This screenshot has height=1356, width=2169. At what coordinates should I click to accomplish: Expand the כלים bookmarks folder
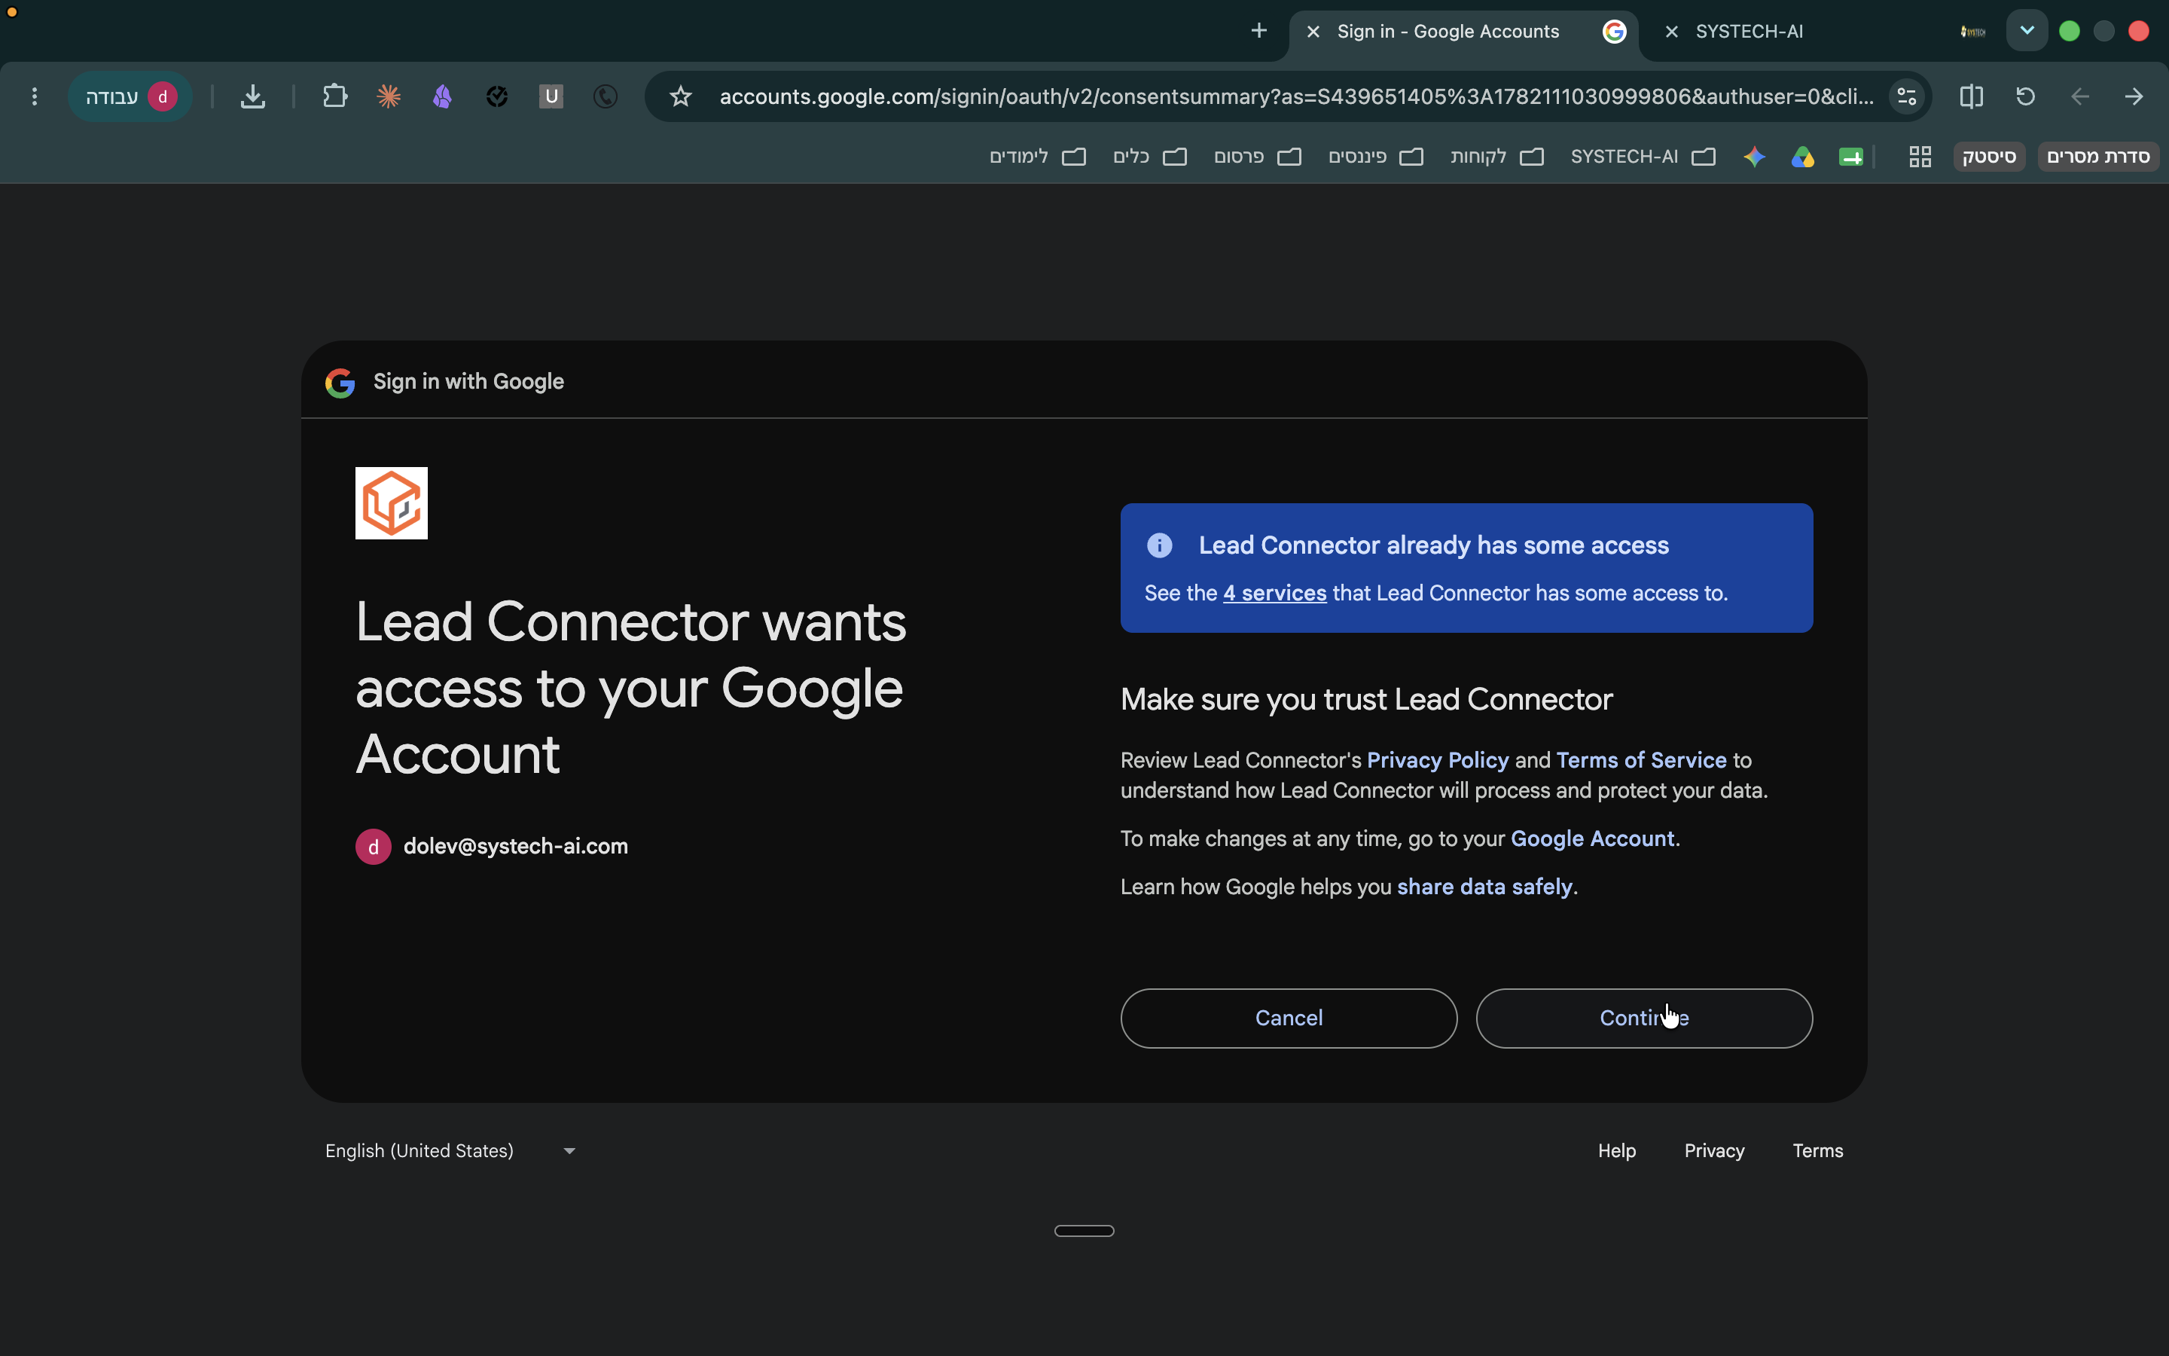coord(1150,157)
